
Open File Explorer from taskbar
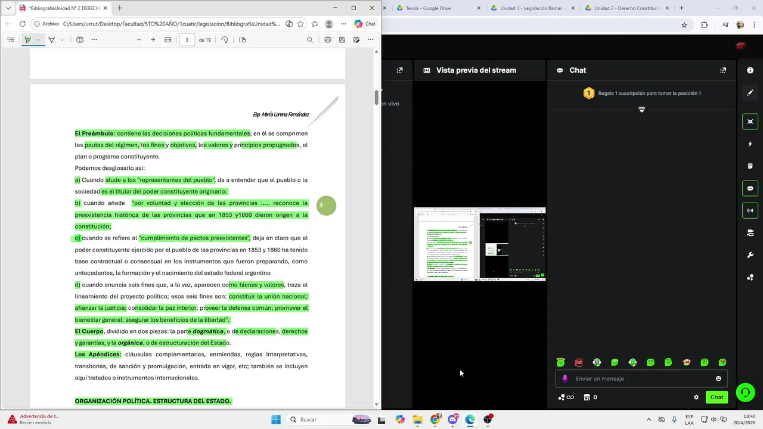pos(417,419)
